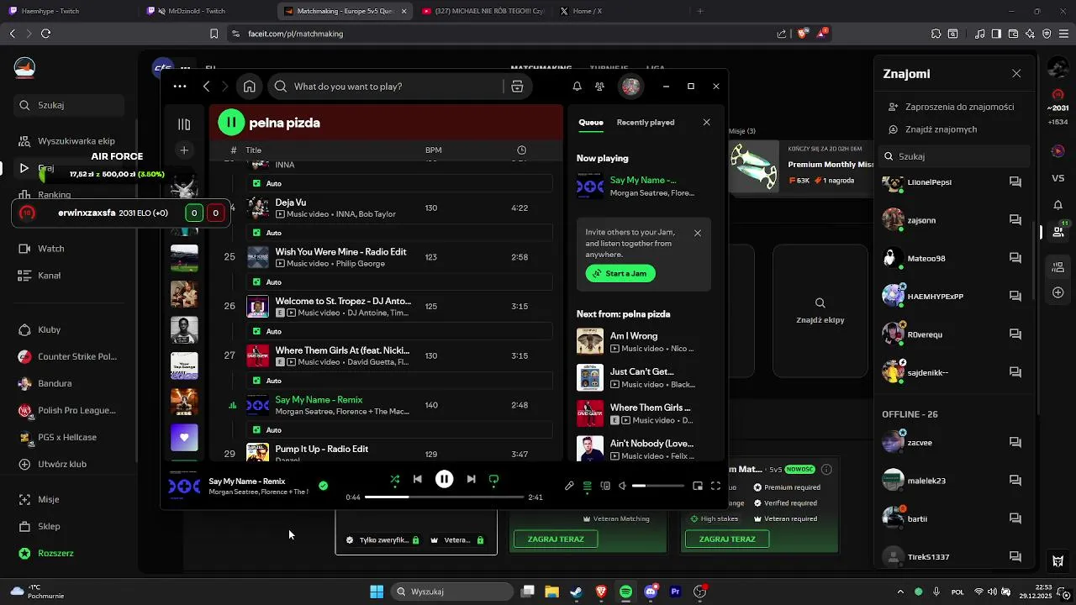Open the lyrics microphone icon

569,486
